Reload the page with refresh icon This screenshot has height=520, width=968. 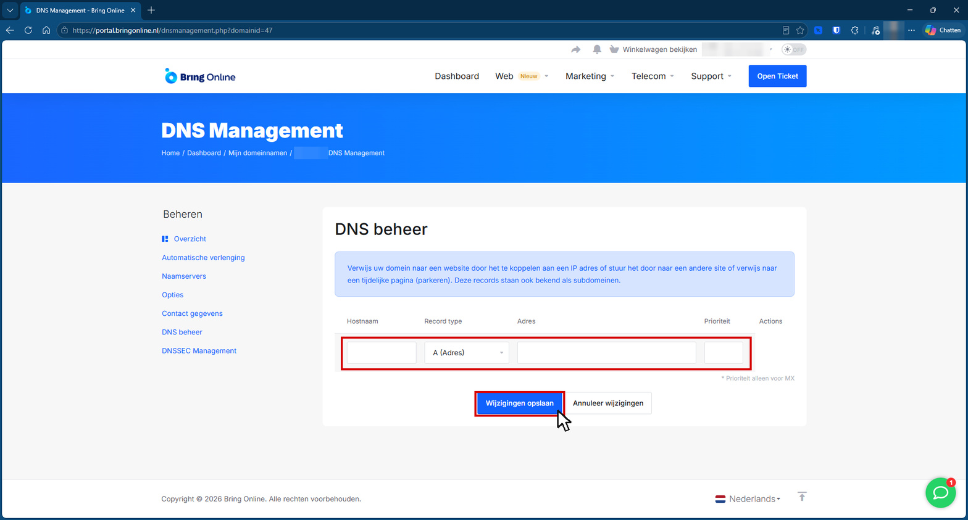tap(28, 30)
